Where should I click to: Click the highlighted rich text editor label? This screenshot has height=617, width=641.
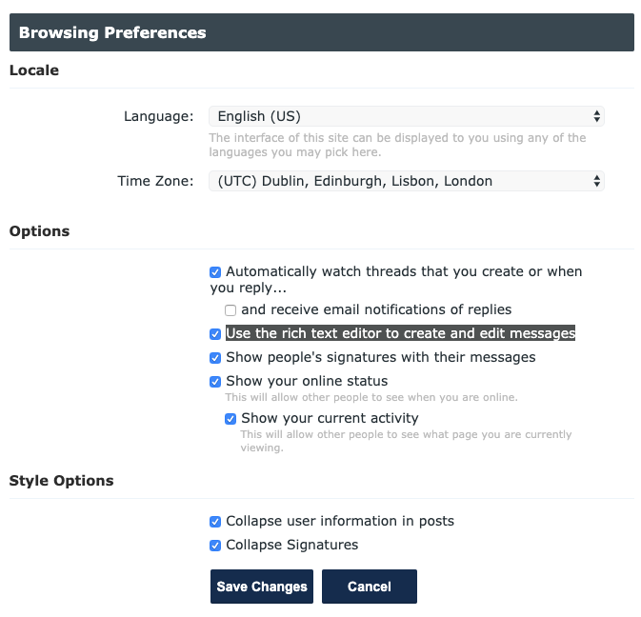click(x=401, y=333)
